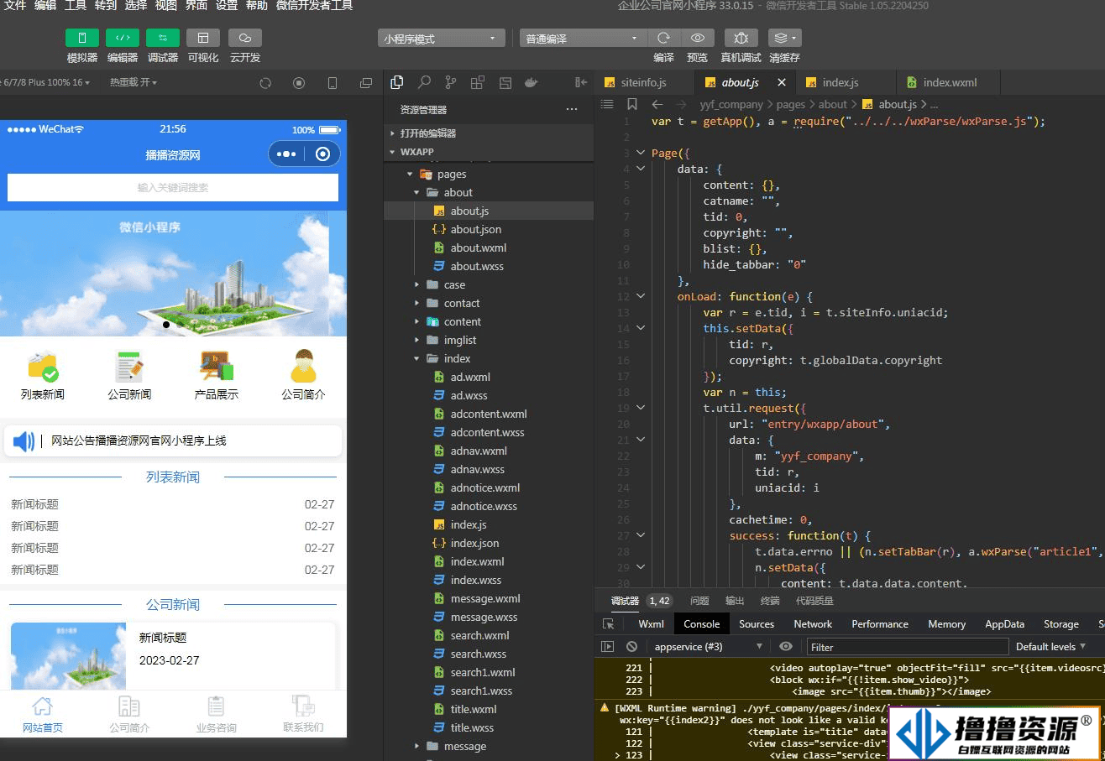Toggle the Debugger panel button
The image size is (1105, 761).
[x=163, y=38]
